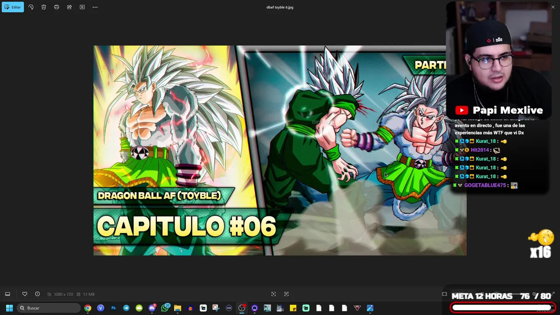This screenshot has height=315, width=560.
Task: Open WhatsApp from the taskbar
Action: [165, 308]
